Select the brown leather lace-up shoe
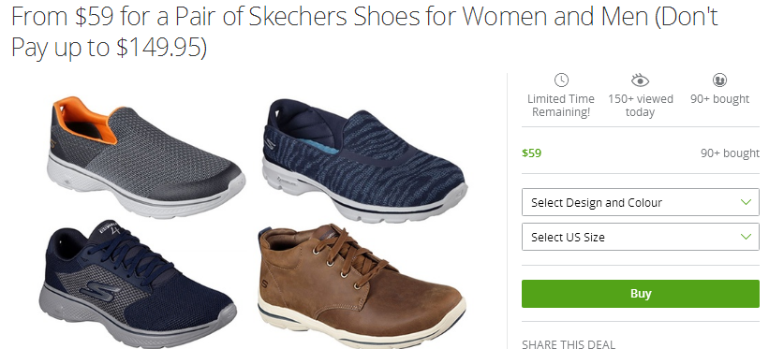The width and height of the screenshot is (769, 349). [362, 285]
